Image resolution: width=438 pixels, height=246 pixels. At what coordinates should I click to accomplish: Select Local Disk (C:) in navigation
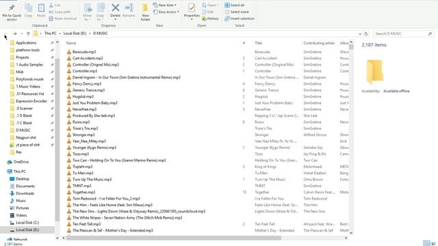[27, 223]
